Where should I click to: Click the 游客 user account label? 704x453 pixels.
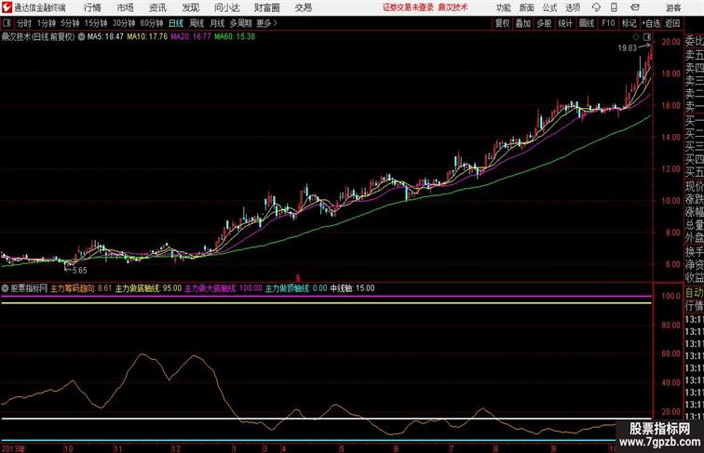pyautogui.click(x=673, y=7)
